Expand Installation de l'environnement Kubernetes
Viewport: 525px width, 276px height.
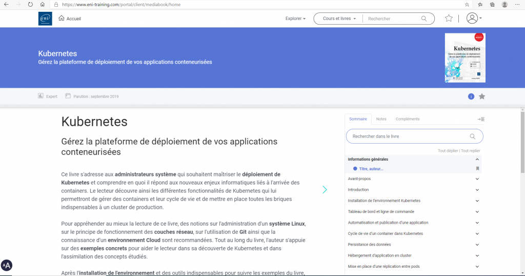(x=477, y=201)
